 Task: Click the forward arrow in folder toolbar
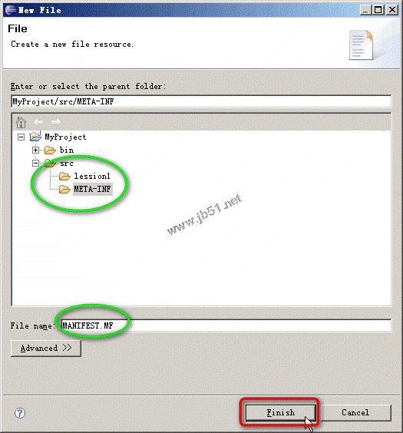(x=56, y=122)
